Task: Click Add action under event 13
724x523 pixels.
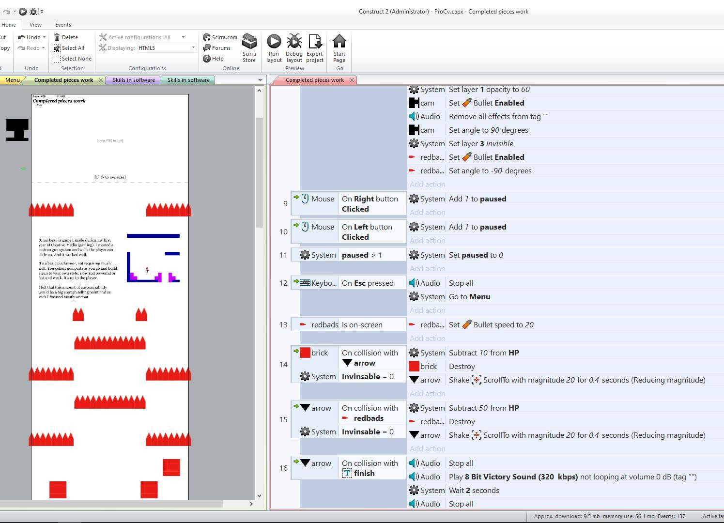Action: [x=427, y=338]
